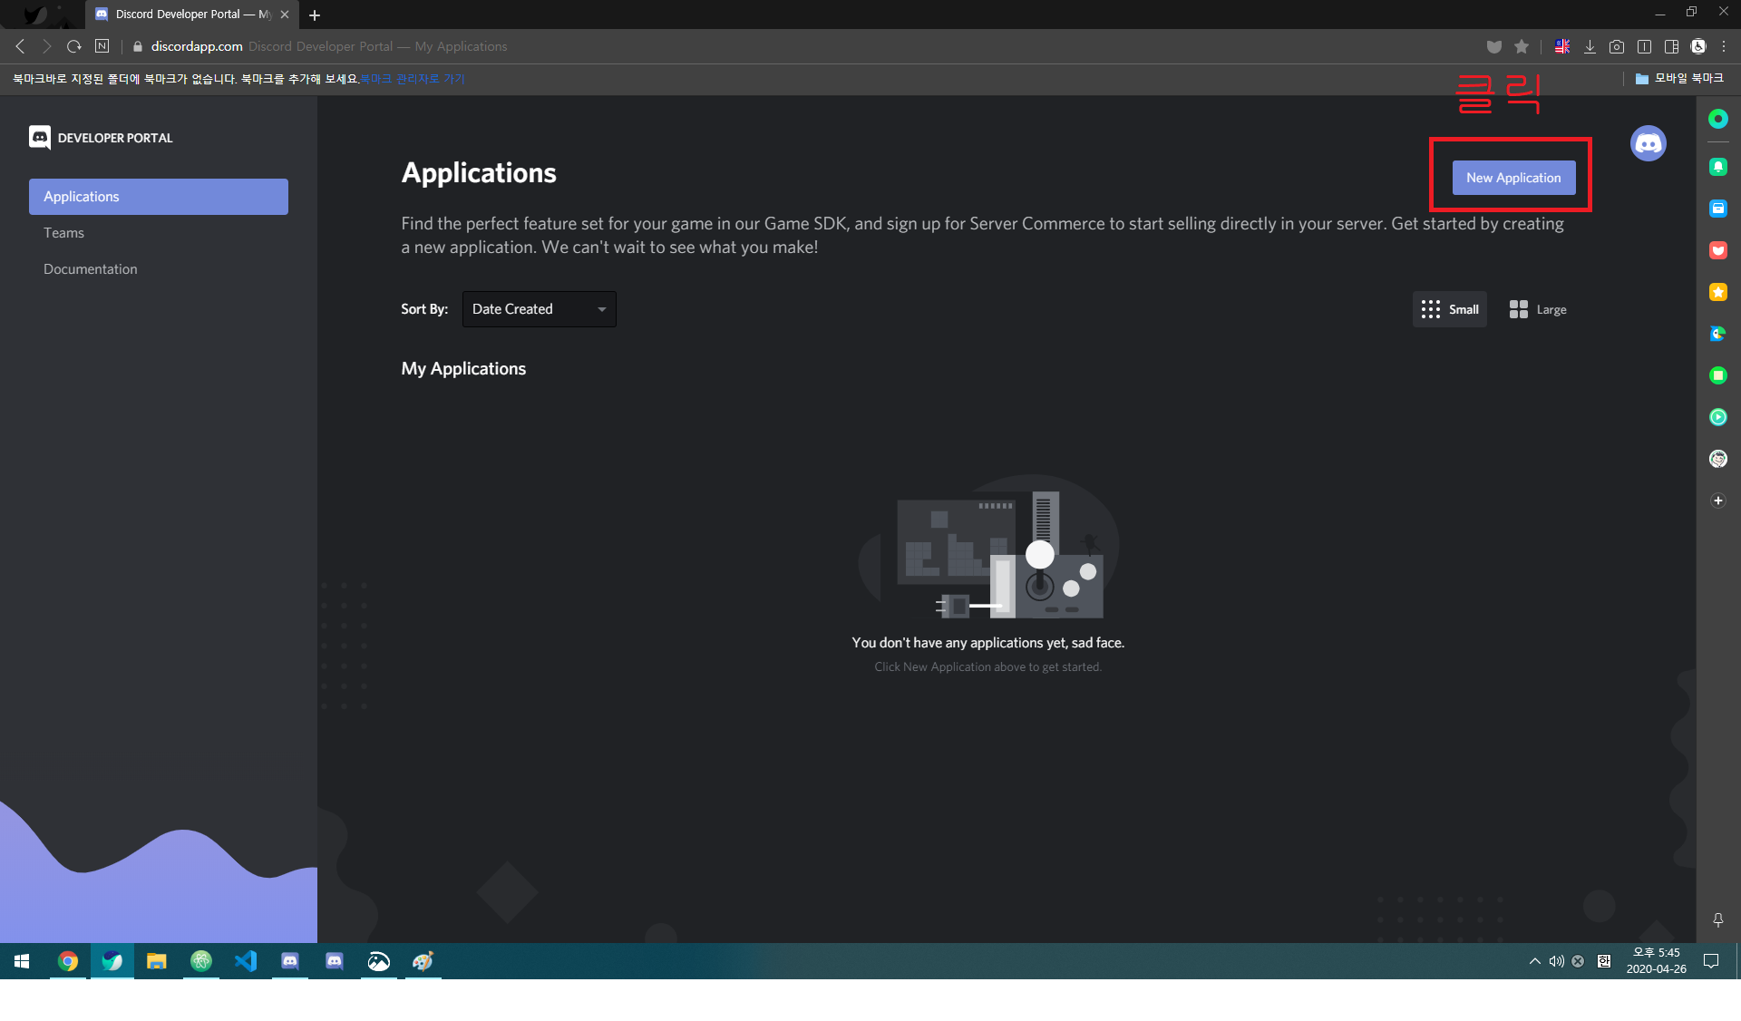Open the cartoon face avatar sidebar panel

click(x=1718, y=459)
